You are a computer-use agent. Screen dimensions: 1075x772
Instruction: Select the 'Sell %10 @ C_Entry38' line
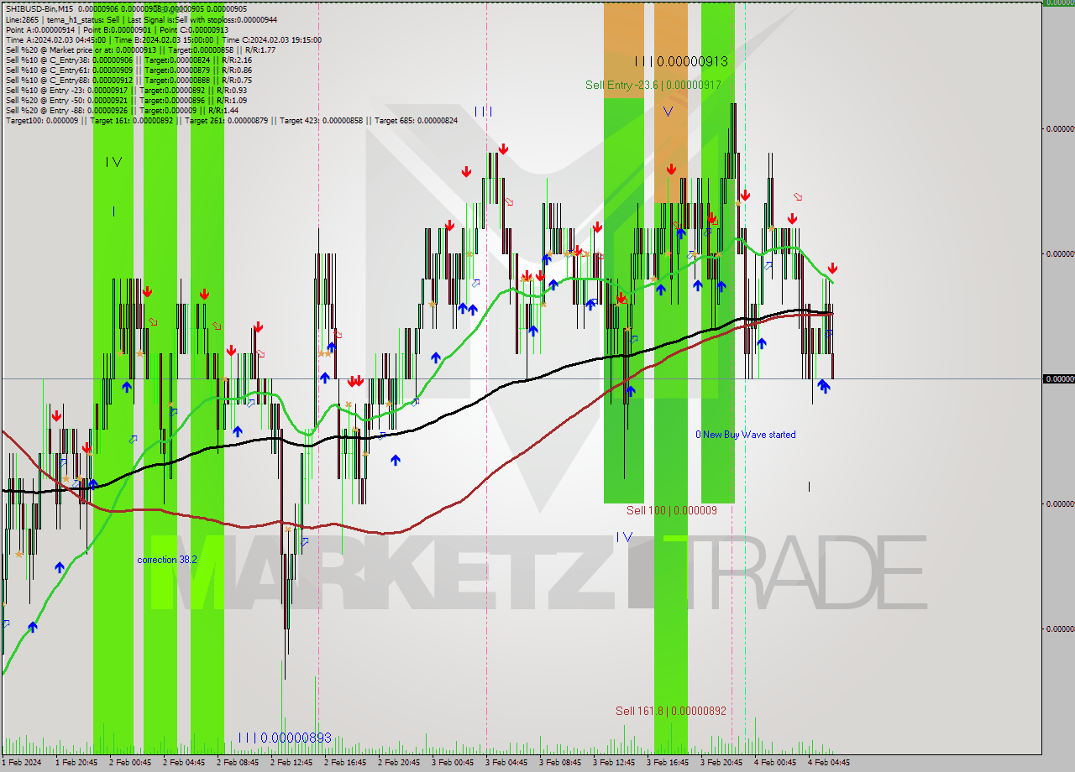(x=128, y=60)
